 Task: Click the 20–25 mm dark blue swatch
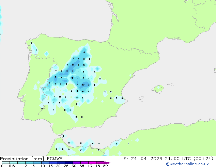[x=61, y=163]
